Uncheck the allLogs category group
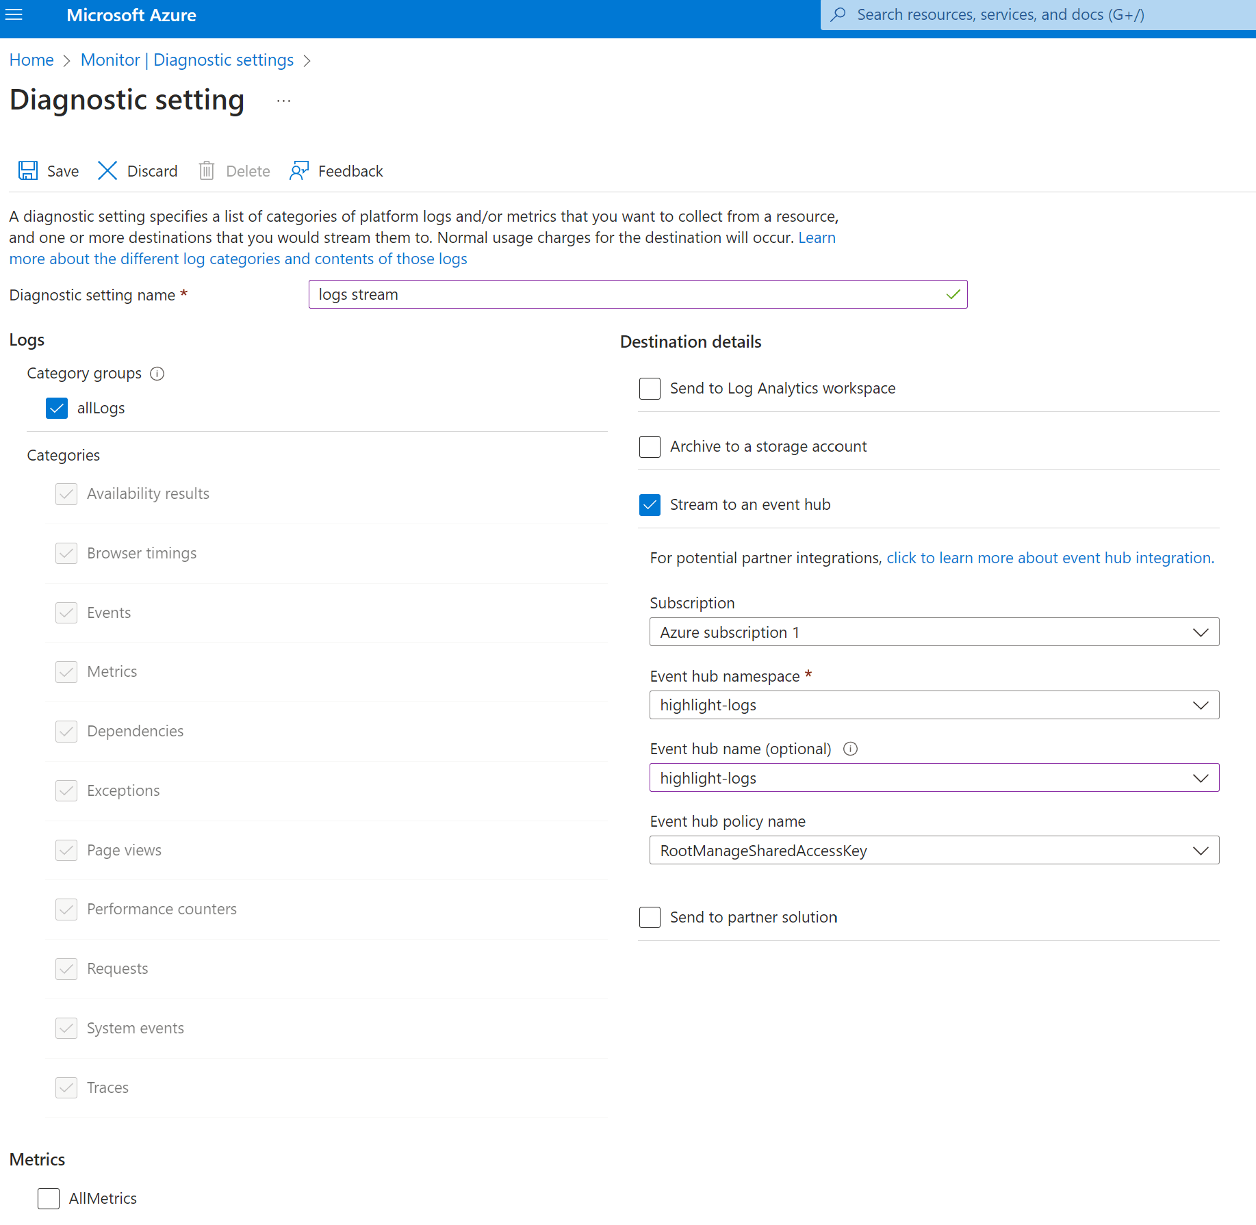The width and height of the screenshot is (1256, 1225). (57, 409)
